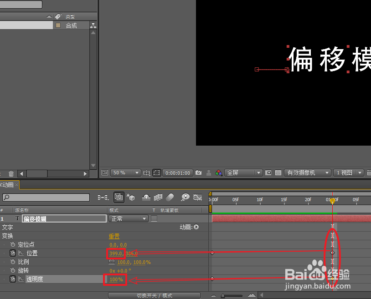This screenshot has width=371, height=299.
Task: Toggle hide shy layers icon
Action: point(146,197)
